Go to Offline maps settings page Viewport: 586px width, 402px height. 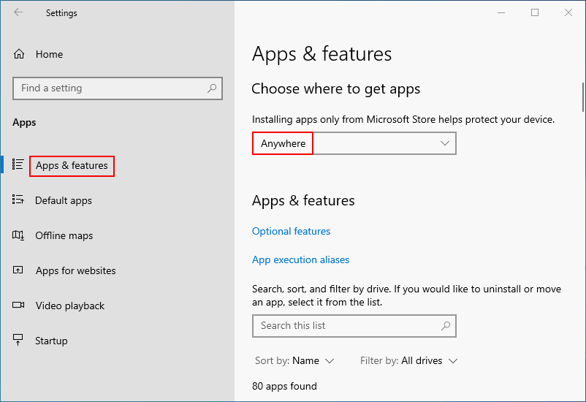pyautogui.click(x=64, y=235)
